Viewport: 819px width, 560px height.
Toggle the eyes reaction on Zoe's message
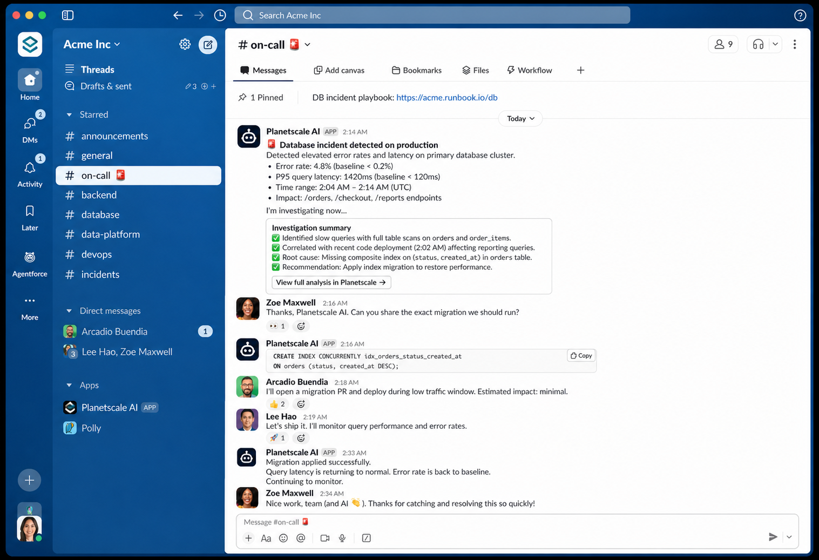[277, 326]
